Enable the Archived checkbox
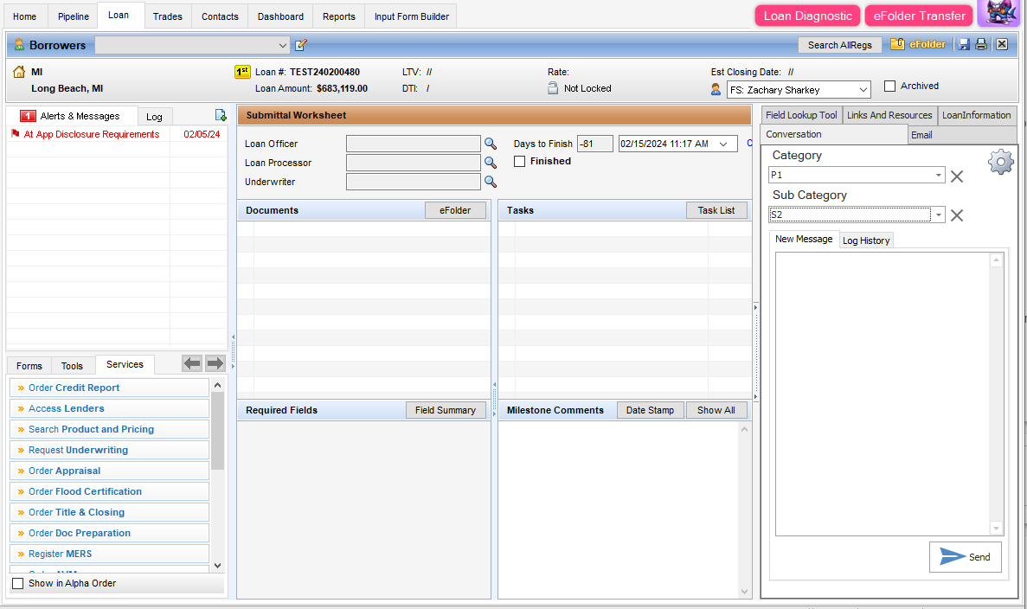Viewport: 1027px width, 609px height. [889, 87]
